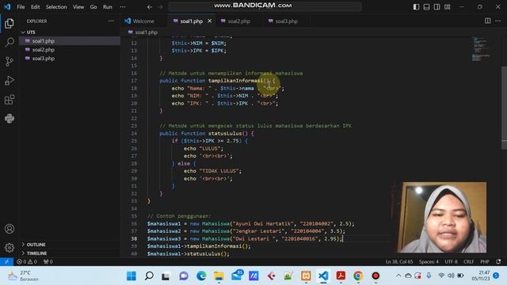Open taskbar Search
The image size is (507, 285).
coord(149,276)
